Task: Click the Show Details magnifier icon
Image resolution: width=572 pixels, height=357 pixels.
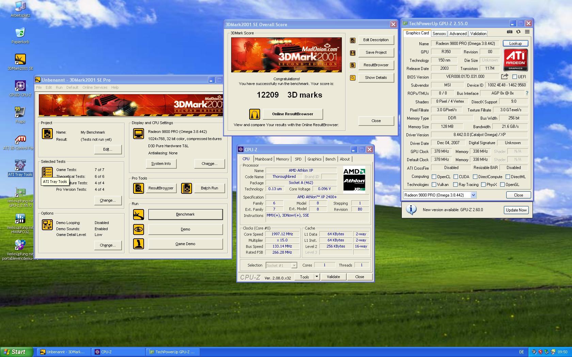Action: [353, 78]
